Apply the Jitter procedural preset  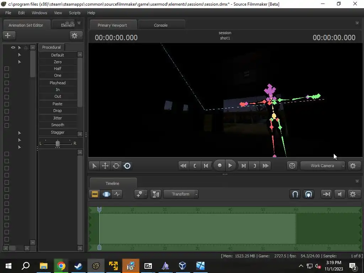(58, 118)
